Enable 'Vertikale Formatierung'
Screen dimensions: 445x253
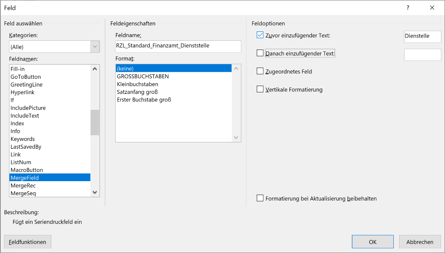click(260, 89)
